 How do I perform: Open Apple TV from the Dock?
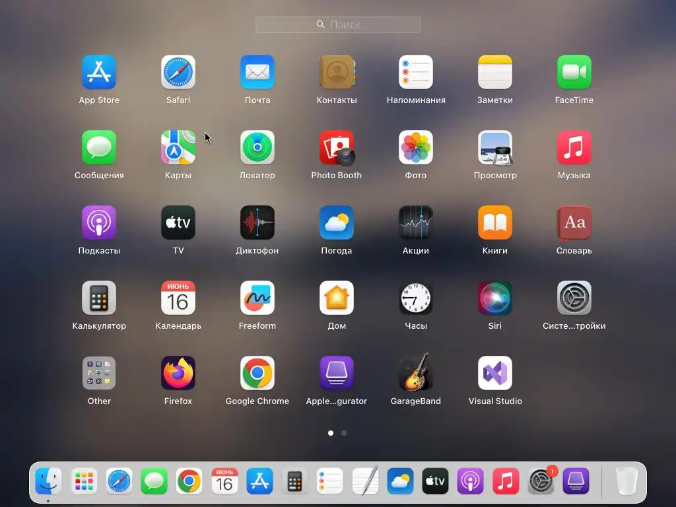click(x=435, y=481)
